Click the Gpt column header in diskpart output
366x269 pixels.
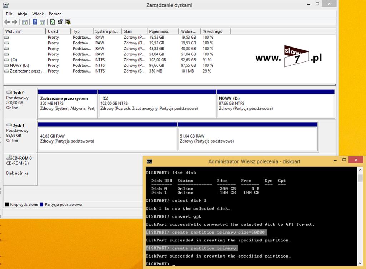pyautogui.click(x=282, y=181)
